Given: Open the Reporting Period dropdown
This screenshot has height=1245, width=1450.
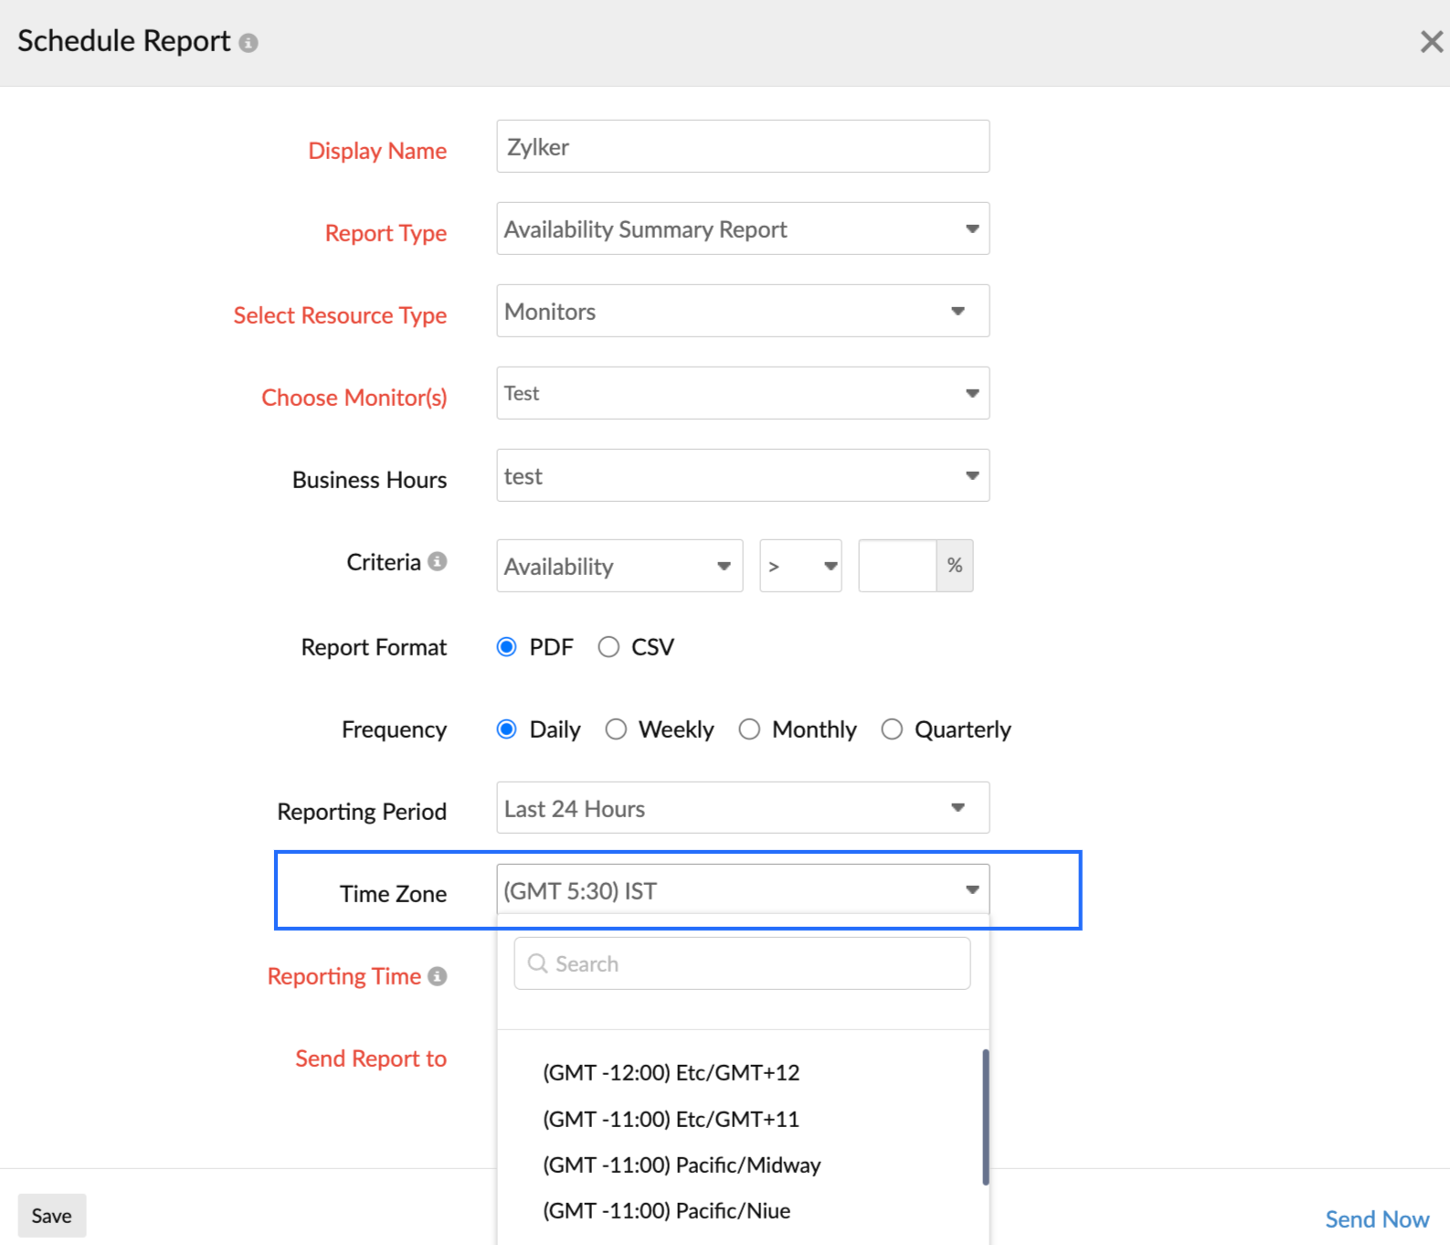Looking at the screenshot, I should click(742, 808).
